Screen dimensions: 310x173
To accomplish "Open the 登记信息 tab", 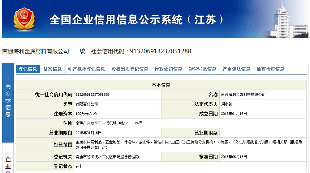I will [28, 69].
